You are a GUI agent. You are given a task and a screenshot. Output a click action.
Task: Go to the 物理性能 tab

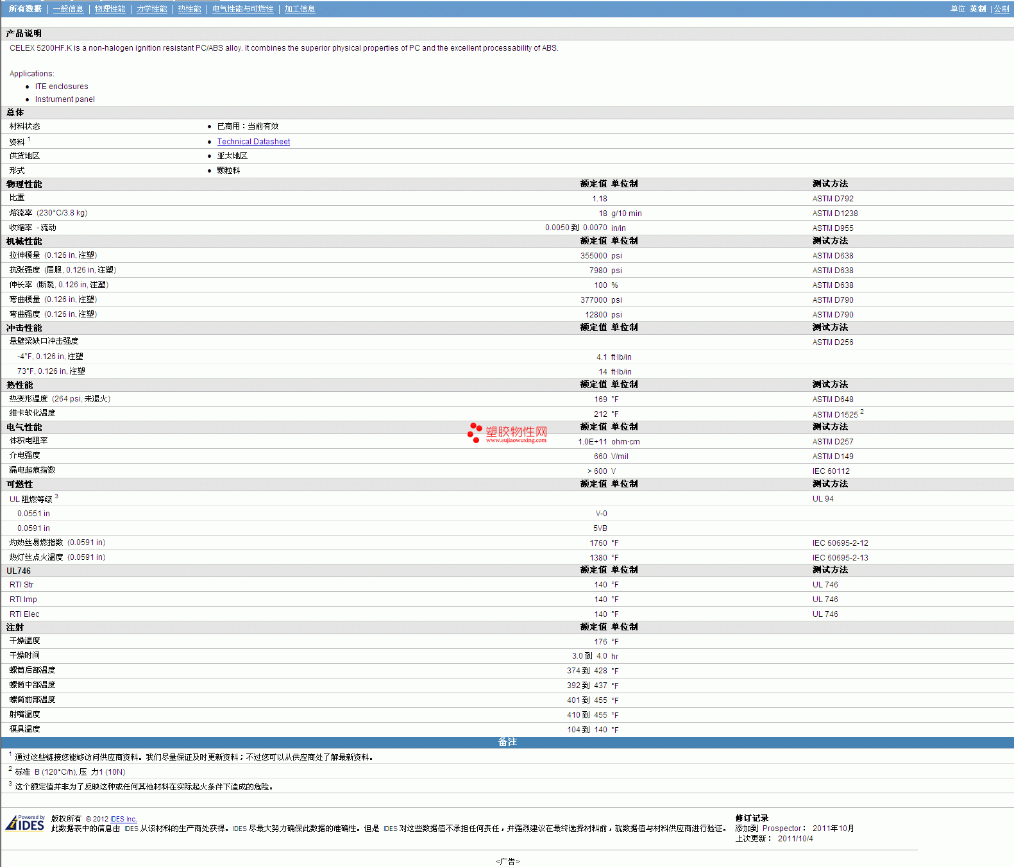click(x=110, y=9)
